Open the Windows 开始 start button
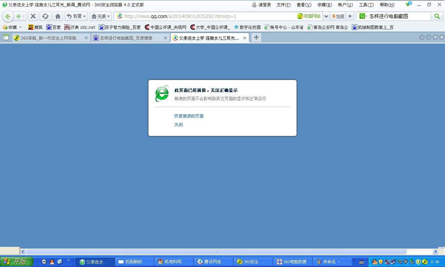The width and height of the screenshot is (445, 267). click(x=16, y=262)
